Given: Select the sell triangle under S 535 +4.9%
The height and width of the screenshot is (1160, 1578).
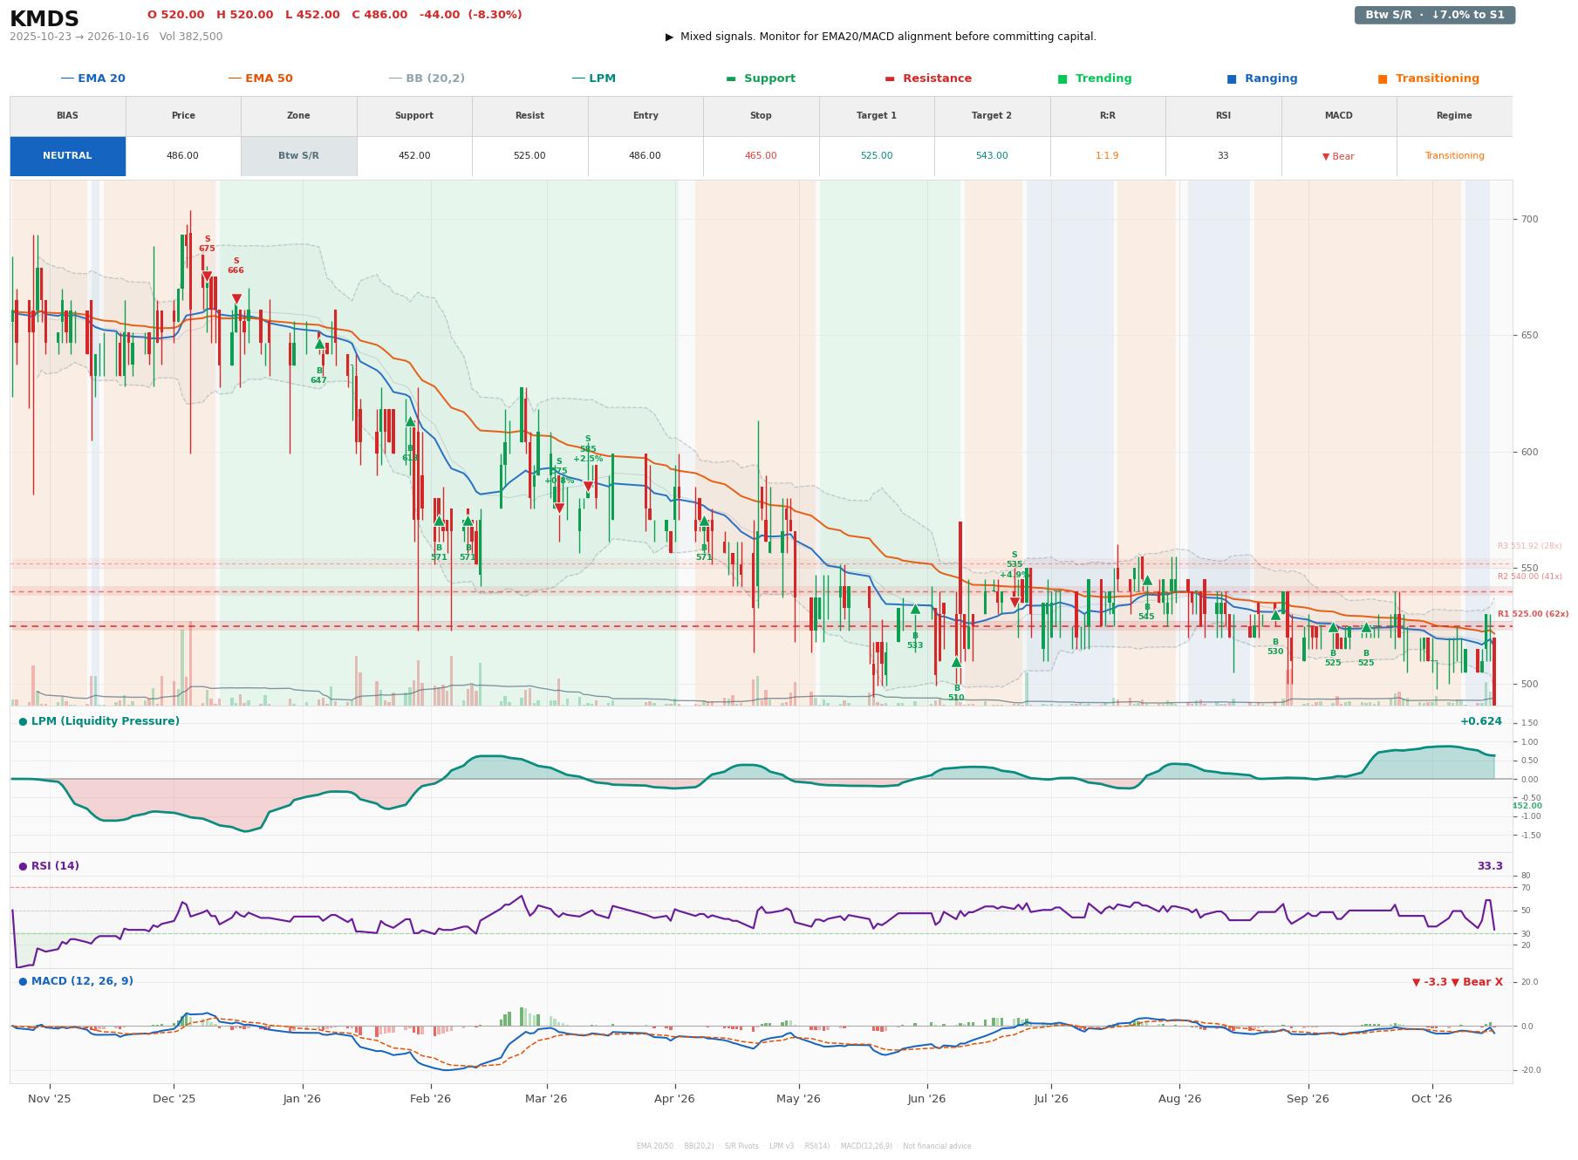Looking at the screenshot, I should click(1014, 603).
